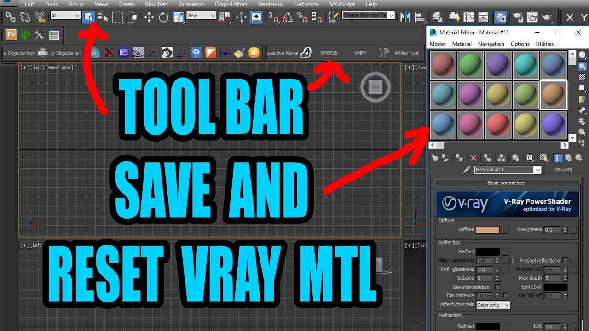Open the Reflect color swatch
589x331 pixels.
tap(488, 251)
